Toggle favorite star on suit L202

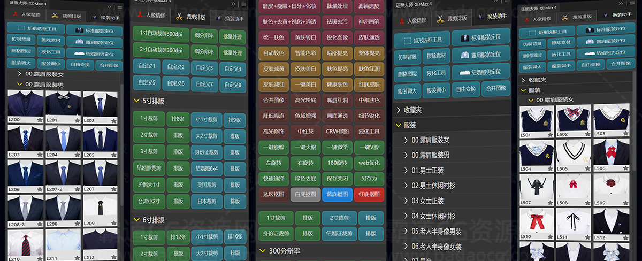[x=113, y=121]
